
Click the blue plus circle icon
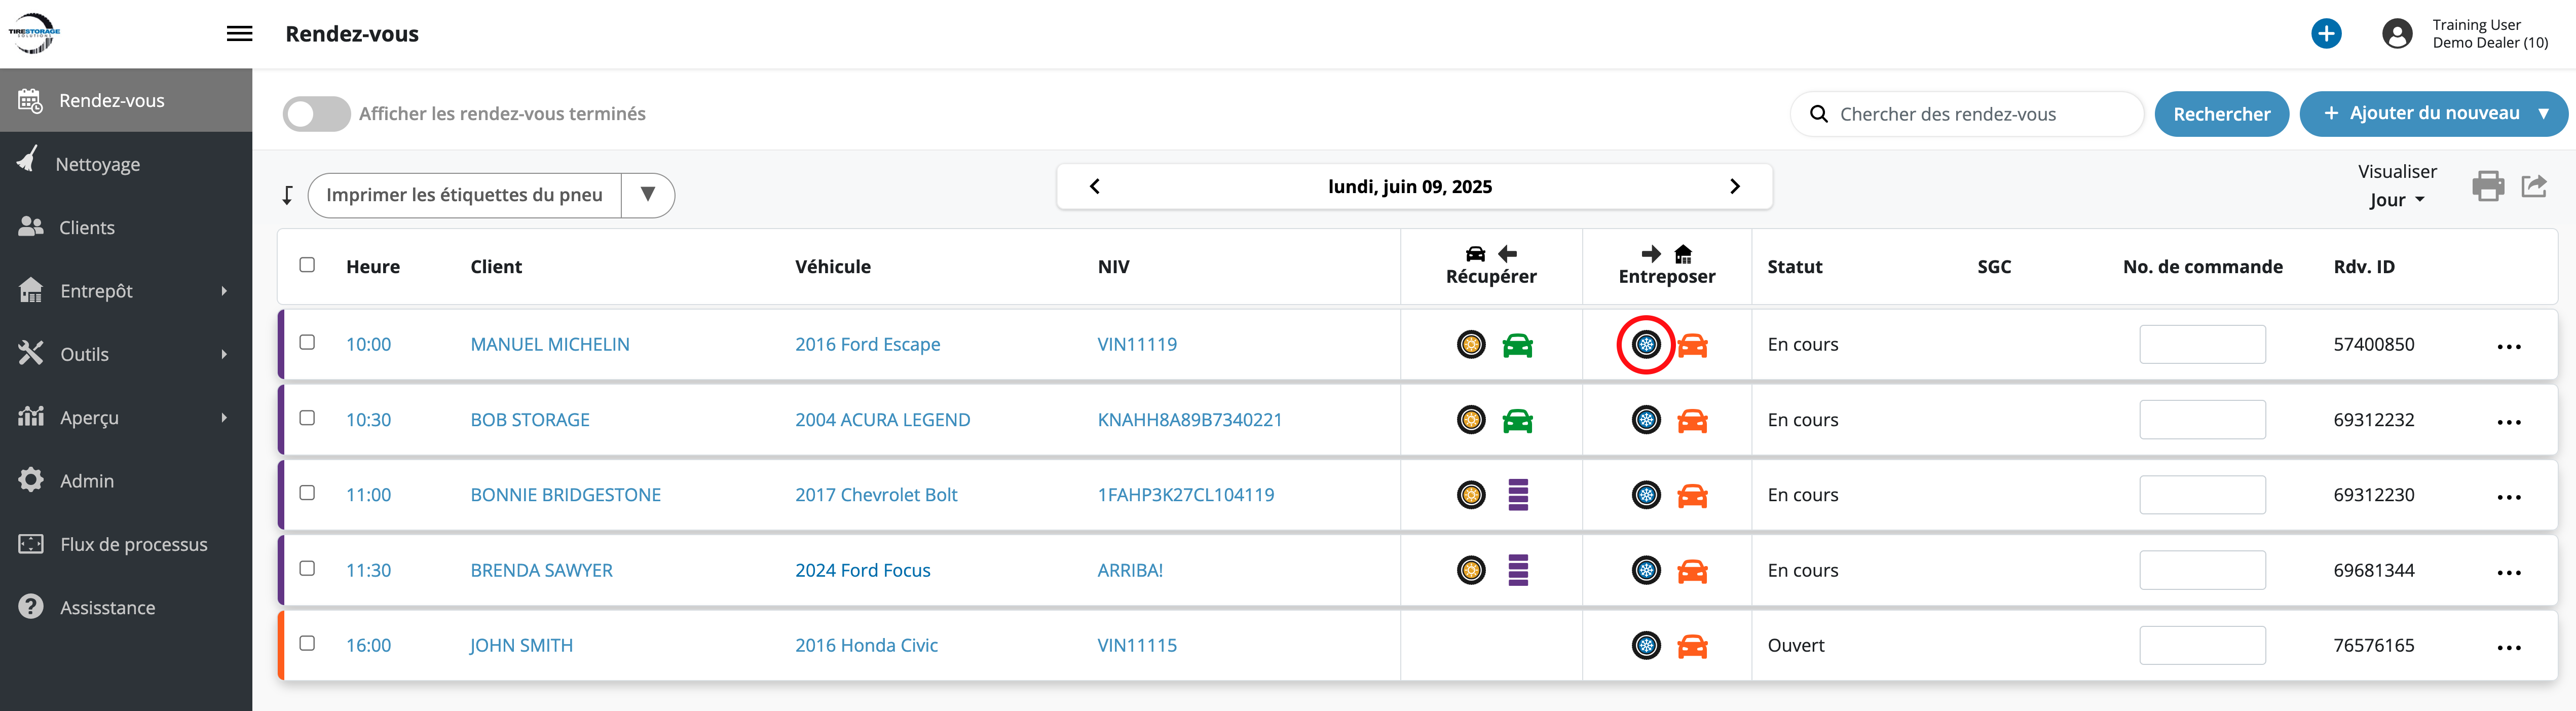pos(2326,34)
